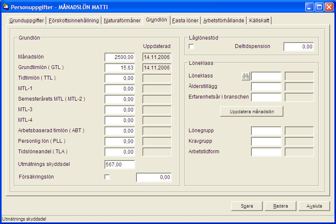Open the Källskatt tab
336x224 pixels.
[x=259, y=21]
